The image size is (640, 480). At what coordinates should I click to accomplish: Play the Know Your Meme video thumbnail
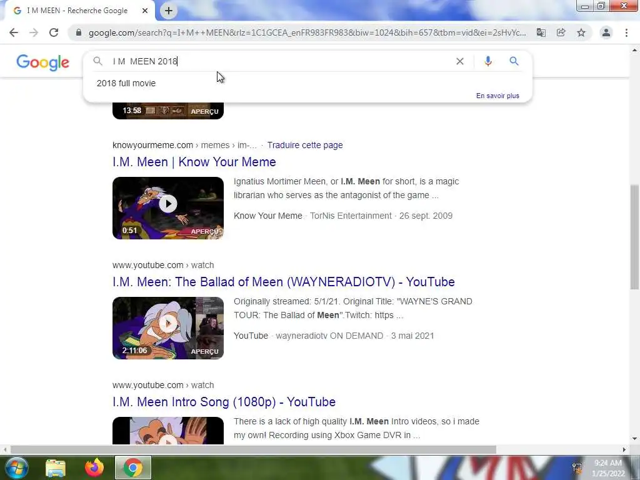click(168, 207)
